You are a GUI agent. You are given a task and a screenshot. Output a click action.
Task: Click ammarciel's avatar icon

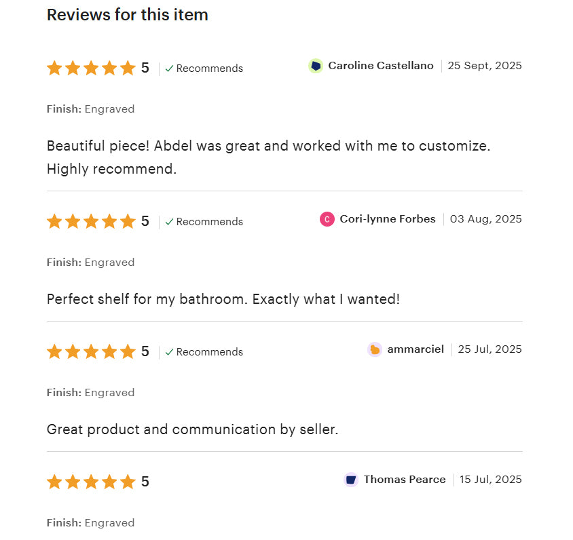coord(375,349)
